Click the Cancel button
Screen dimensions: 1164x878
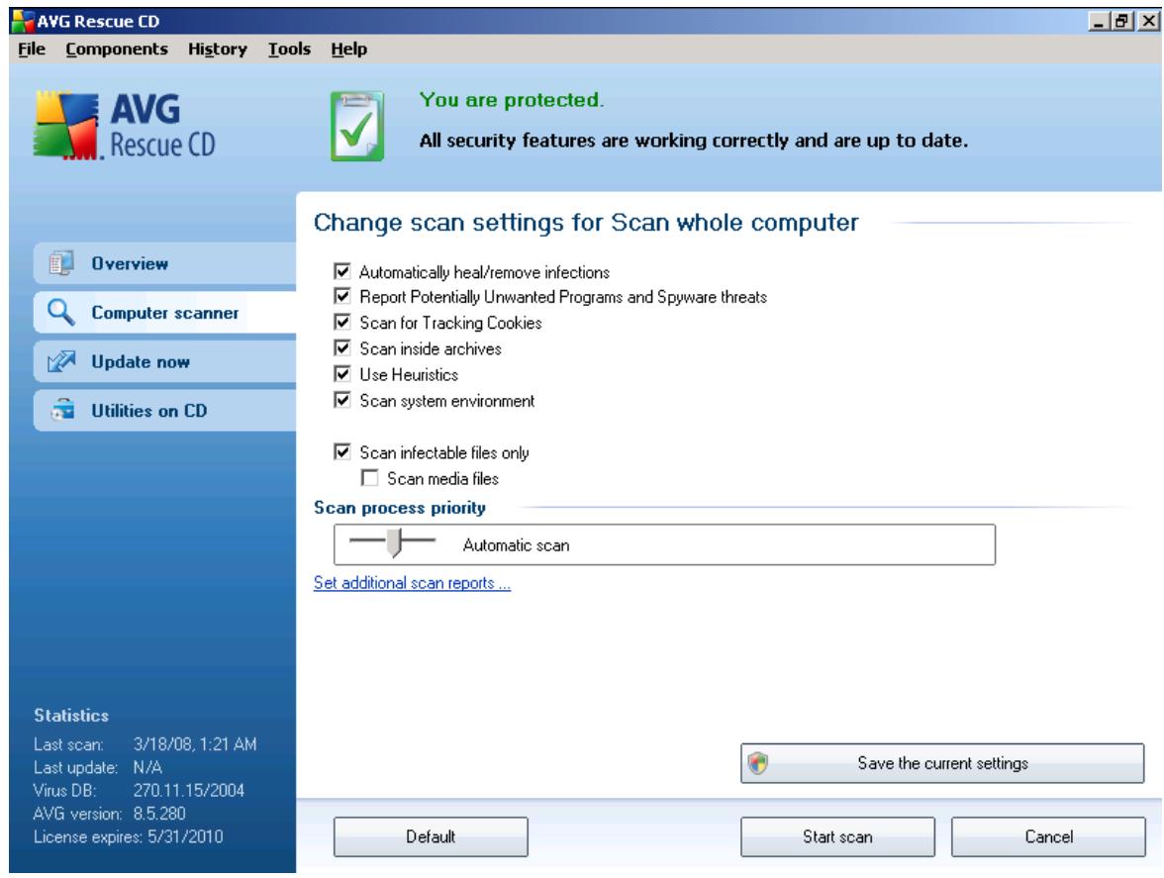coord(1048,836)
